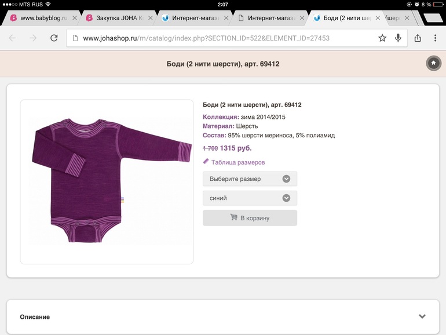Click the cart icon in В корзину button
The image size is (446, 335).
coord(233,218)
